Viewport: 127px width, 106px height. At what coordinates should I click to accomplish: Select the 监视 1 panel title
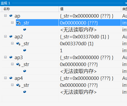pos(6,3)
